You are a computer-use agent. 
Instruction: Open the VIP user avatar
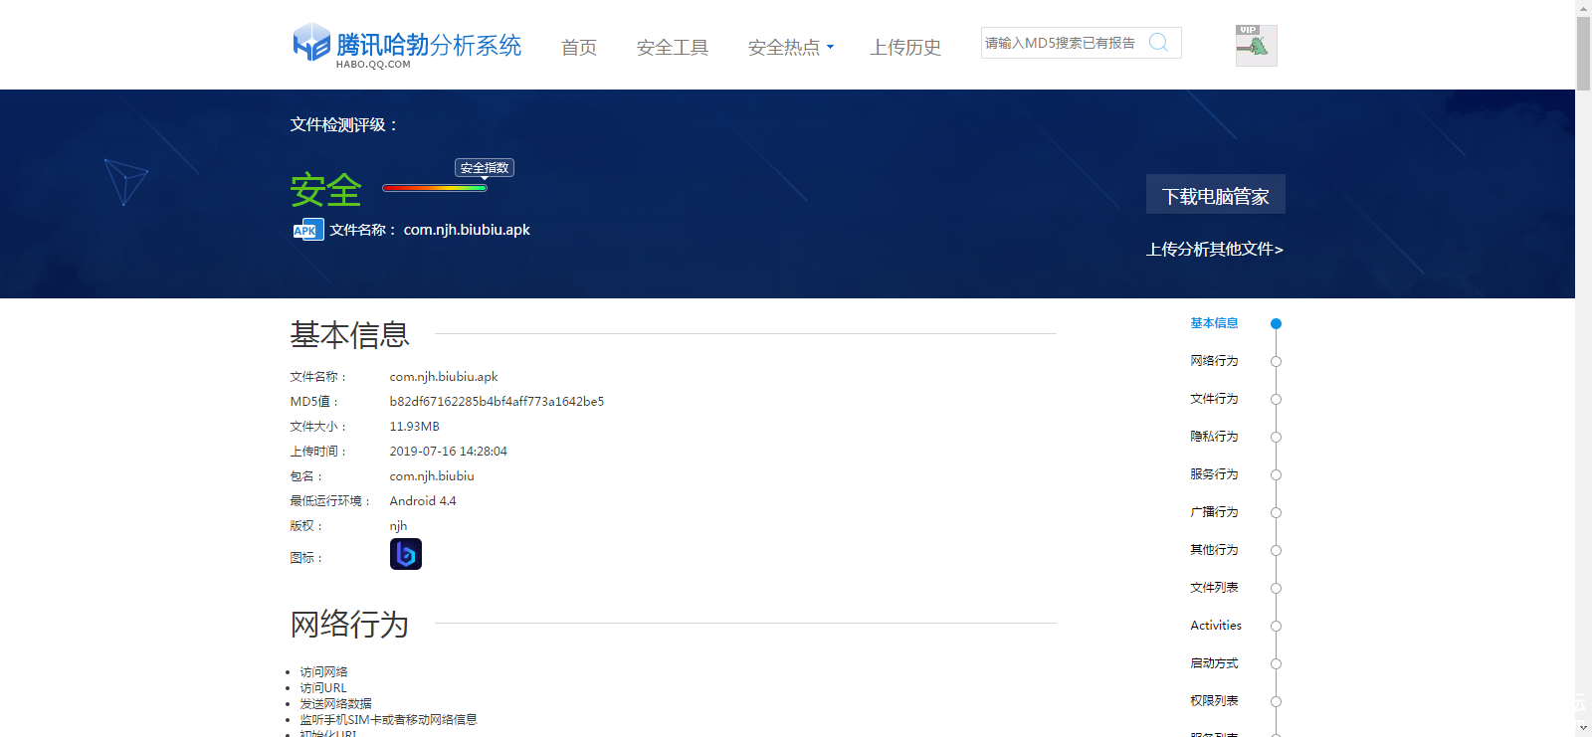1256,46
